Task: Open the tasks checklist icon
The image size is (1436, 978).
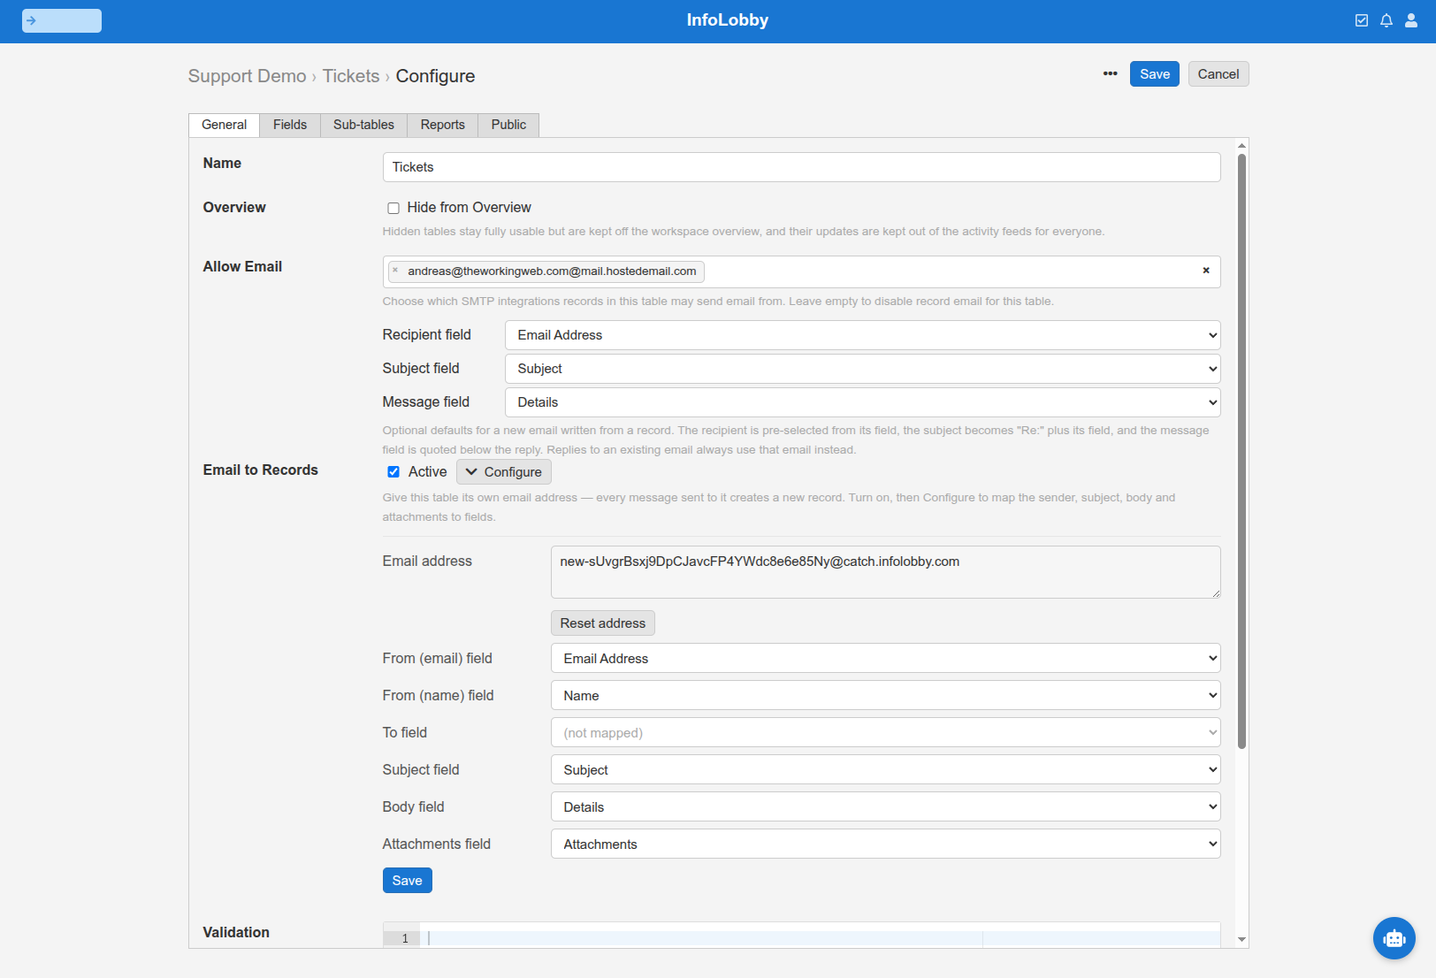Action: point(1362,20)
